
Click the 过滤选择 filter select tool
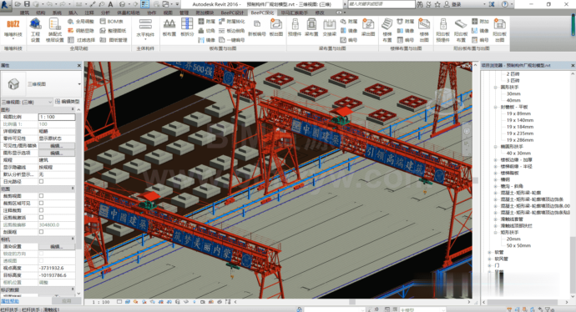click(x=82, y=40)
